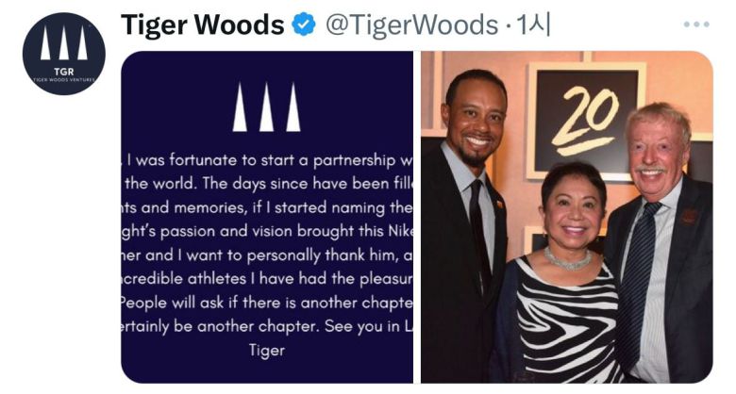736x394 pixels.
Task: Open the three-dot more options menu
Action: pyautogui.click(x=695, y=25)
